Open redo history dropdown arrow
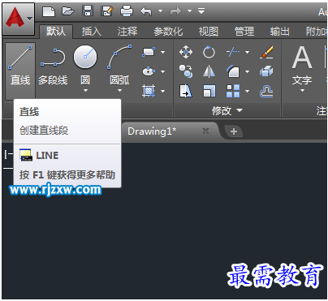This screenshot has height=301, width=328. pyautogui.click(x=190, y=11)
